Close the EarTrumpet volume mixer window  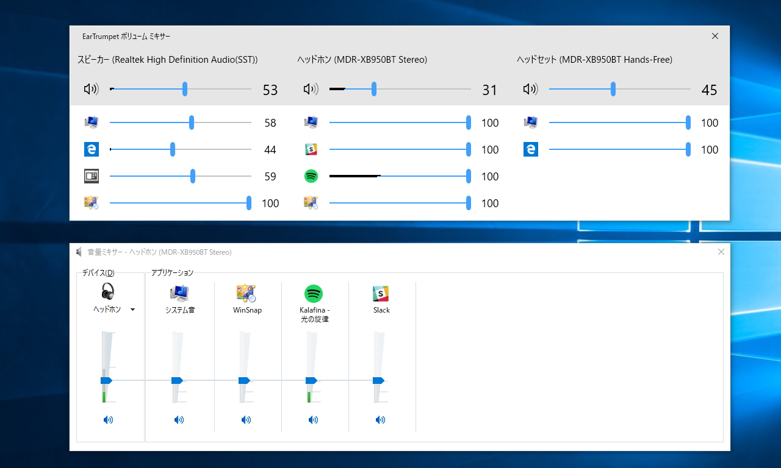715,36
